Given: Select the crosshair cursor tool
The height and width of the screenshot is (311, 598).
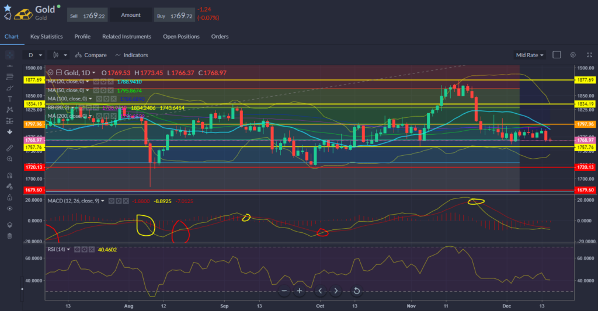Looking at the screenshot, I should (x=9, y=55).
